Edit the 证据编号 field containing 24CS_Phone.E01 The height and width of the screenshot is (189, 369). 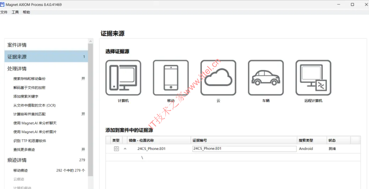[x=244, y=149]
